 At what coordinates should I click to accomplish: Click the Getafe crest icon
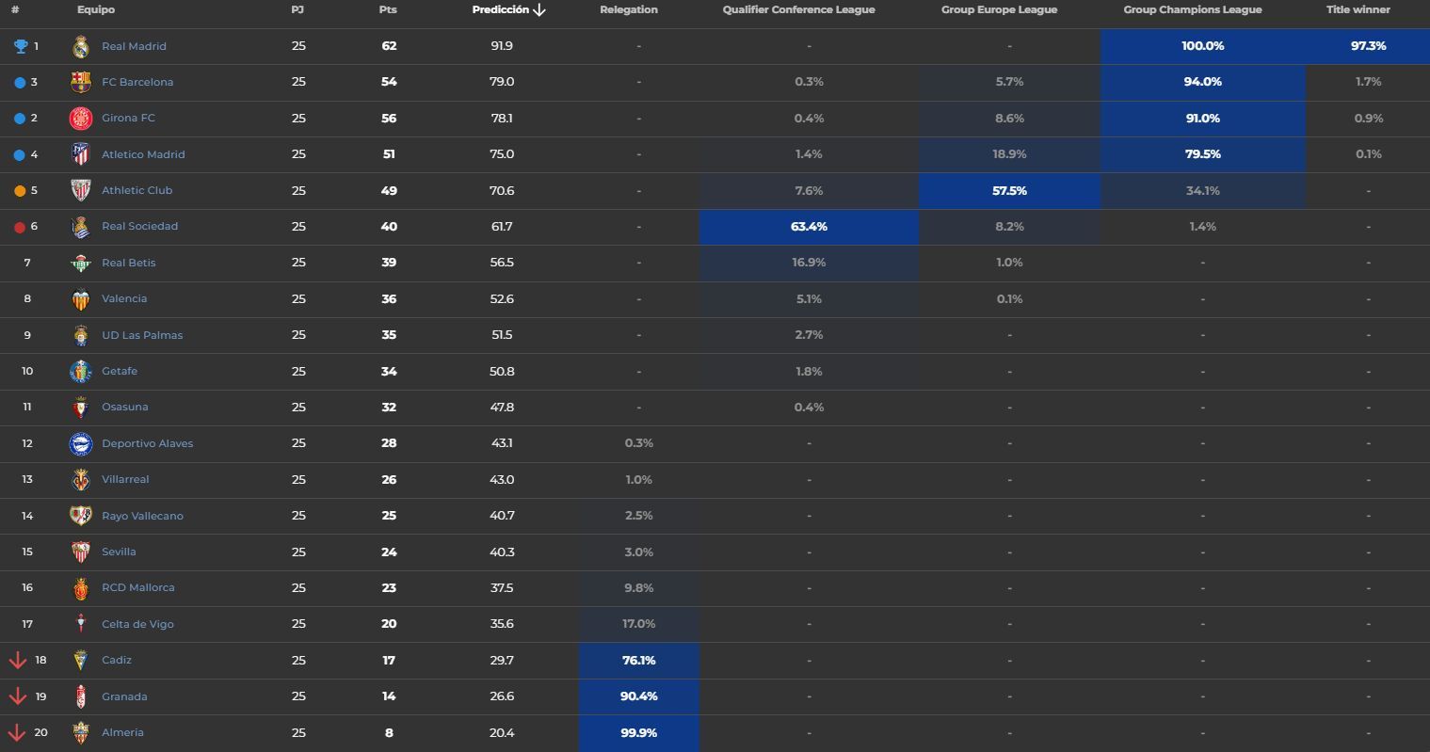click(81, 371)
